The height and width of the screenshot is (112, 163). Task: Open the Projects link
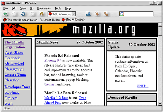point(11,98)
